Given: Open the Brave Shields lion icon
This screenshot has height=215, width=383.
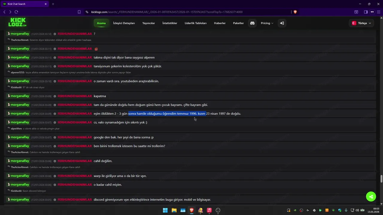Looking at the screenshot, I should (x=295, y=12).
